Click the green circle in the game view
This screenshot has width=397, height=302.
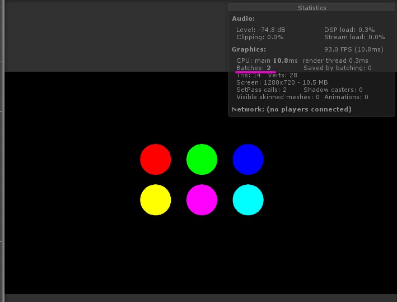[x=202, y=159]
